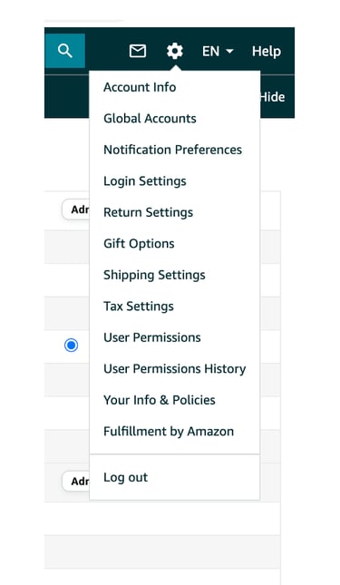The width and height of the screenshot is (340, 585).
Task: Open Notification Preferences
Action: coord(172,150)
